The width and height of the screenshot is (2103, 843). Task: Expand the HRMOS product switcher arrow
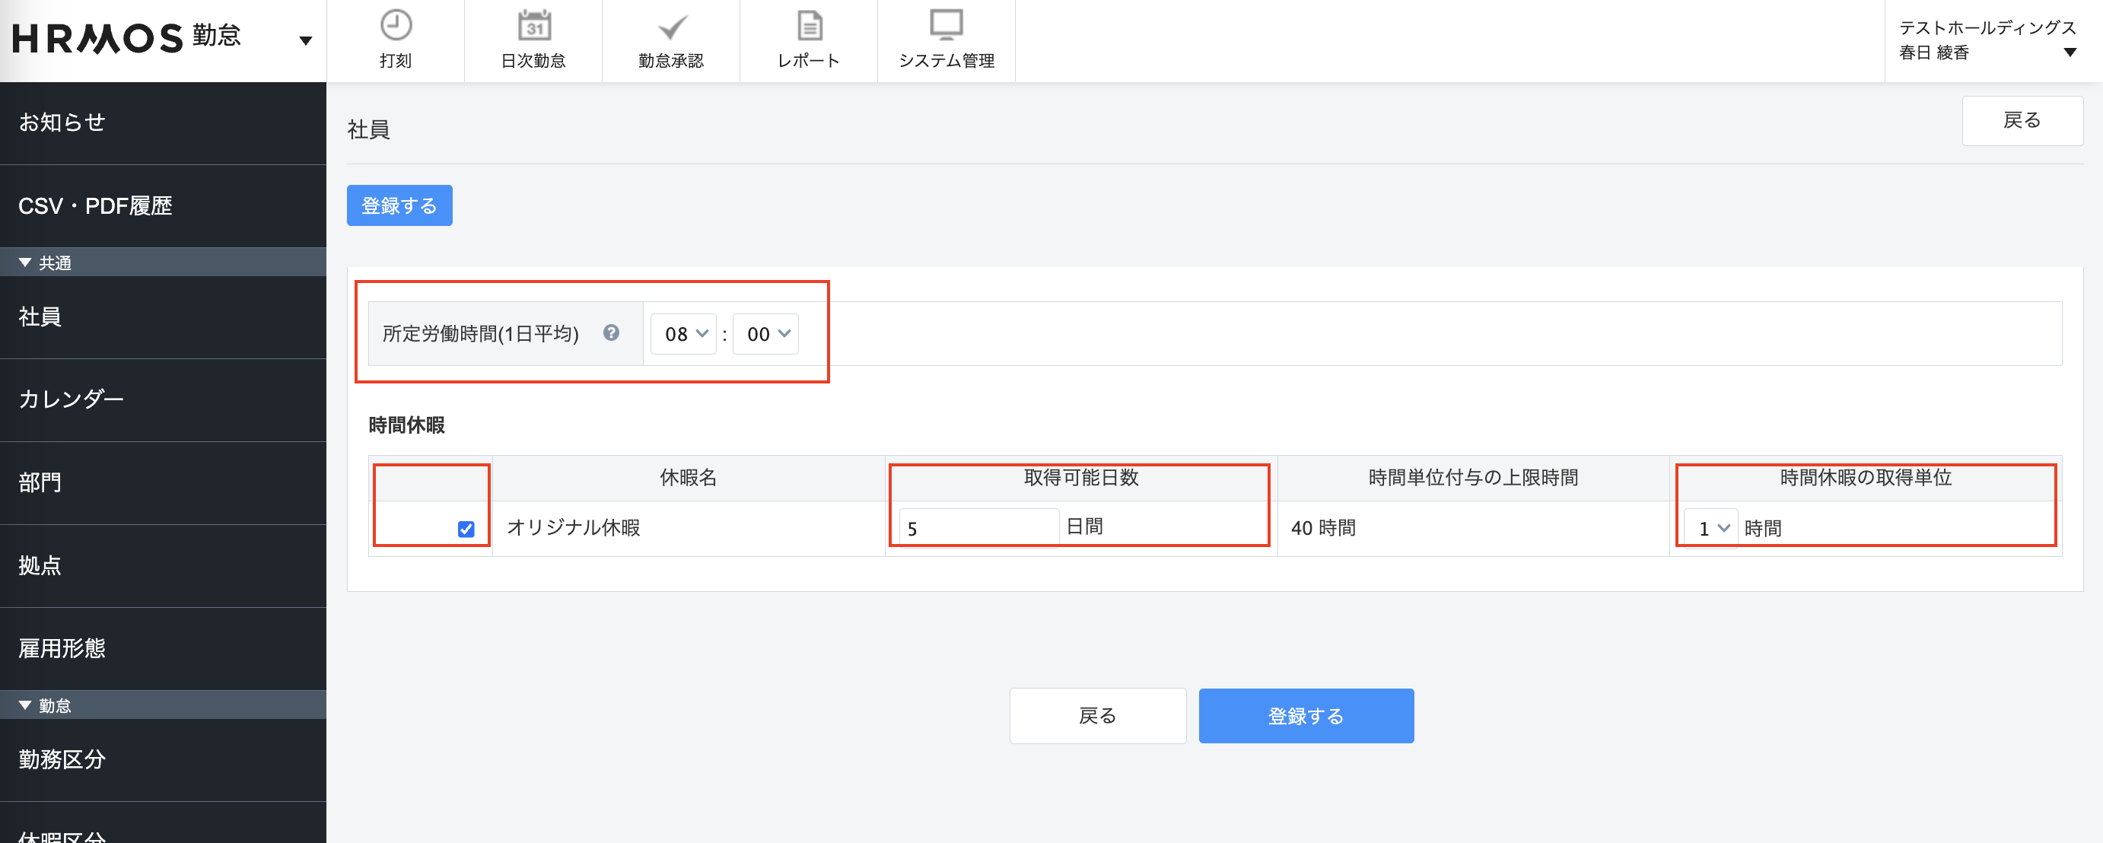tap(306, 41)
